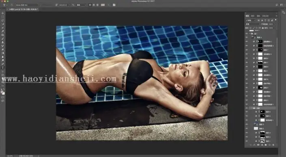Toggle the Character and Paragraph panels
This screenshot has height=157, width=286.
114,5
